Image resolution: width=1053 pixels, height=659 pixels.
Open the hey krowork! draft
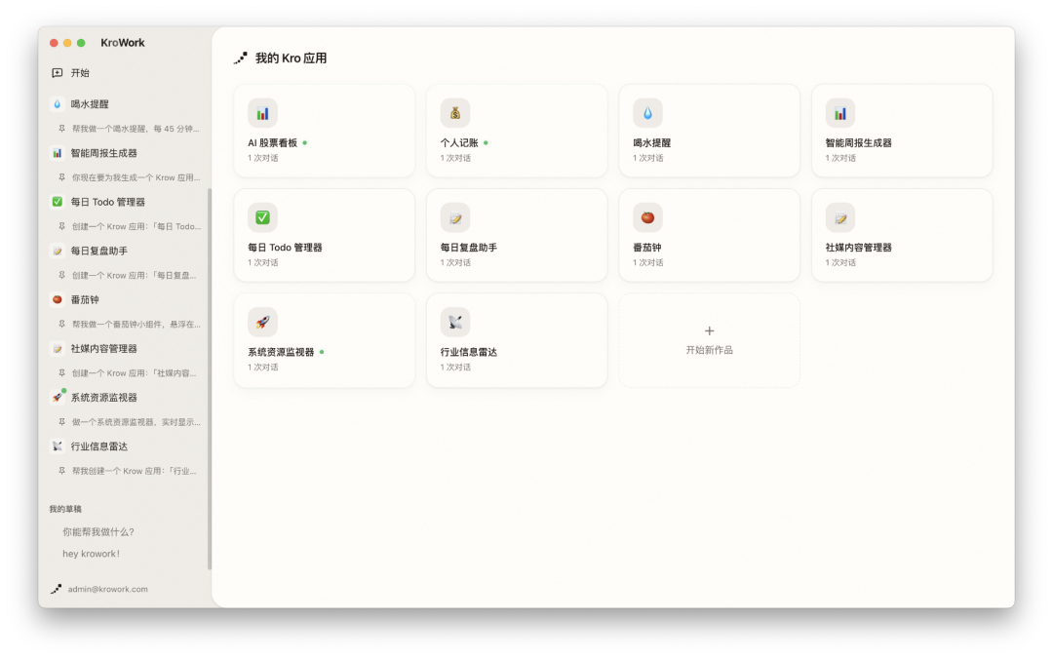(x=91, y=554)
